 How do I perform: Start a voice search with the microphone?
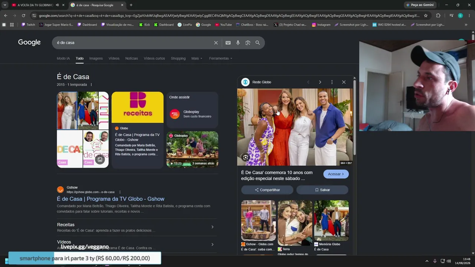pos(238,43)
